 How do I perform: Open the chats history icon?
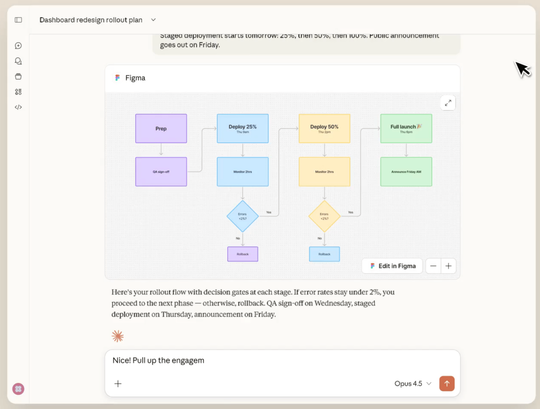tap(18, 61)
